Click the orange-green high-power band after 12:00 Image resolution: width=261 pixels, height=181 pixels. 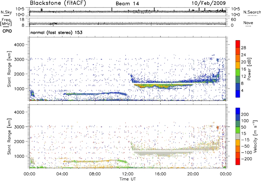coord(163,86)
